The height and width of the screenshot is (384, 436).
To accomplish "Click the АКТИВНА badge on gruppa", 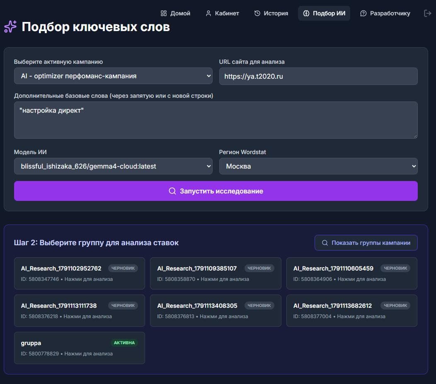I will (x=124, y=343).
